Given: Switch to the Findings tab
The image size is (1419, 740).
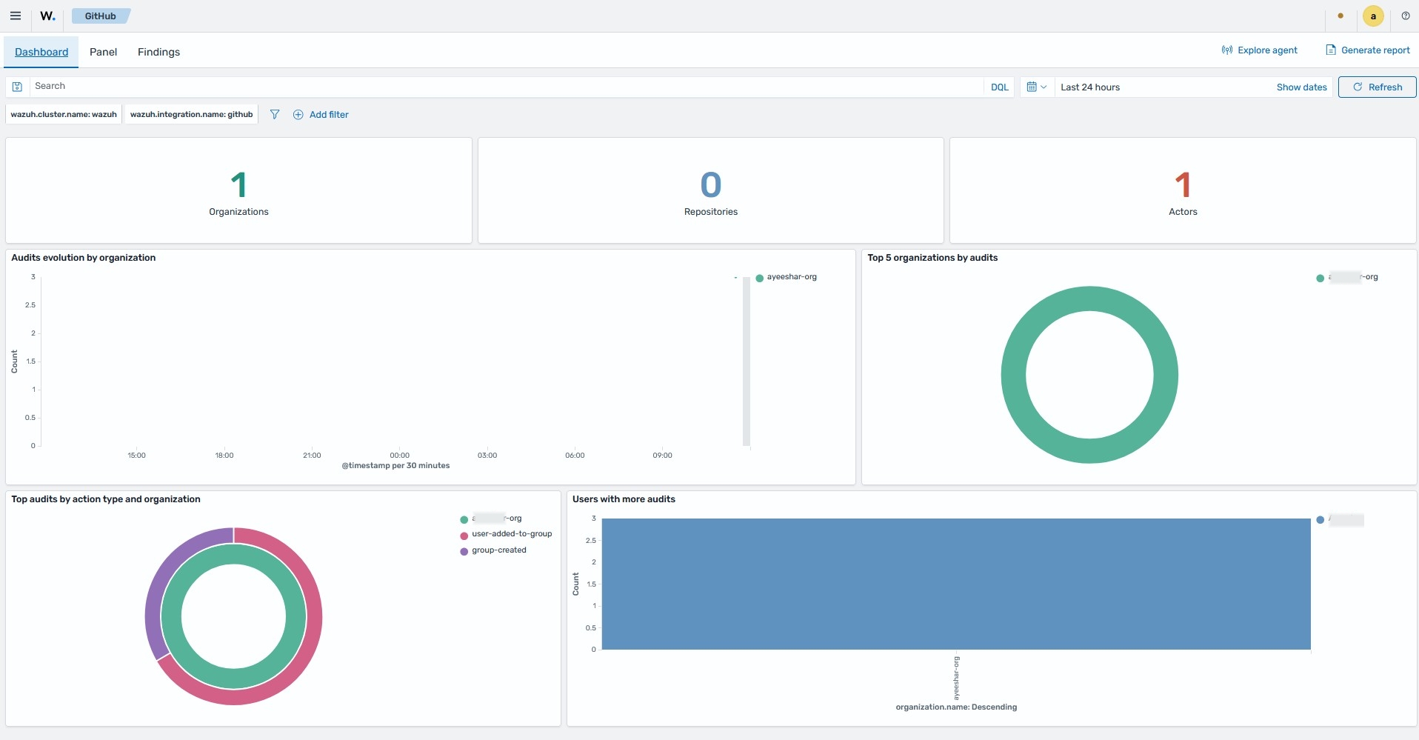Looking at the screenshot, I should [158, 52].
